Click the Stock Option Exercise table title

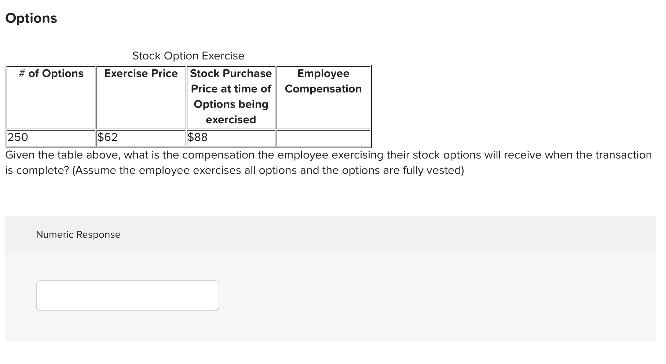click(x=188, y=55)
